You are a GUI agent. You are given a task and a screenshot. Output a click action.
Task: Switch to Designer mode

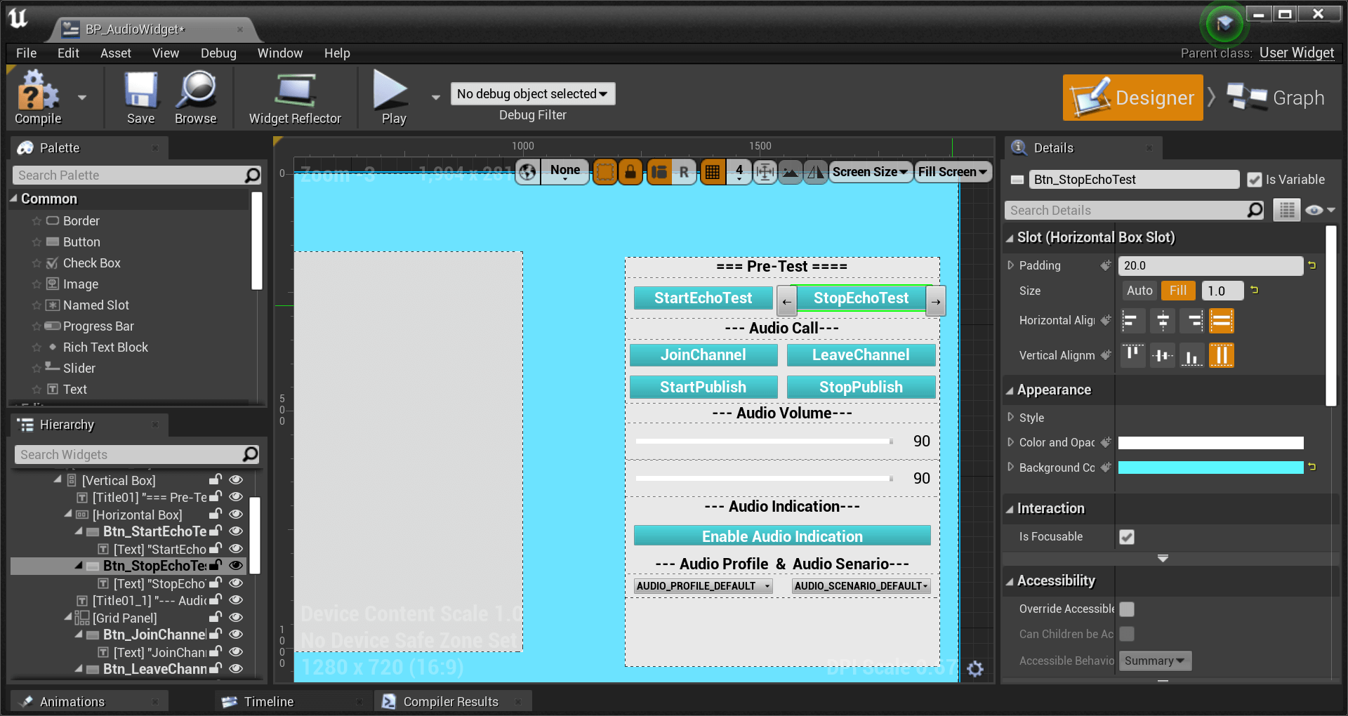click(x=1132, y=98)
